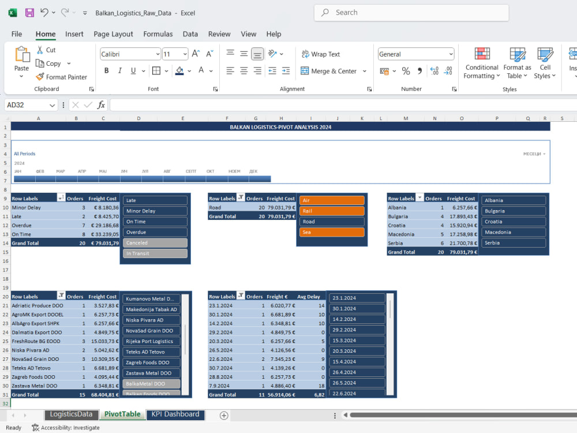Toggle the Road slicer item

click(x=332, y=222)
